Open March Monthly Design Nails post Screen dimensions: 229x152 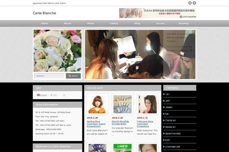pos(120,123)
